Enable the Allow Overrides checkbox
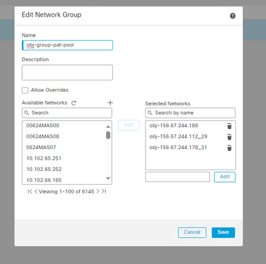Viewport: 266px width, 264px height. click(x=25, y=90)
